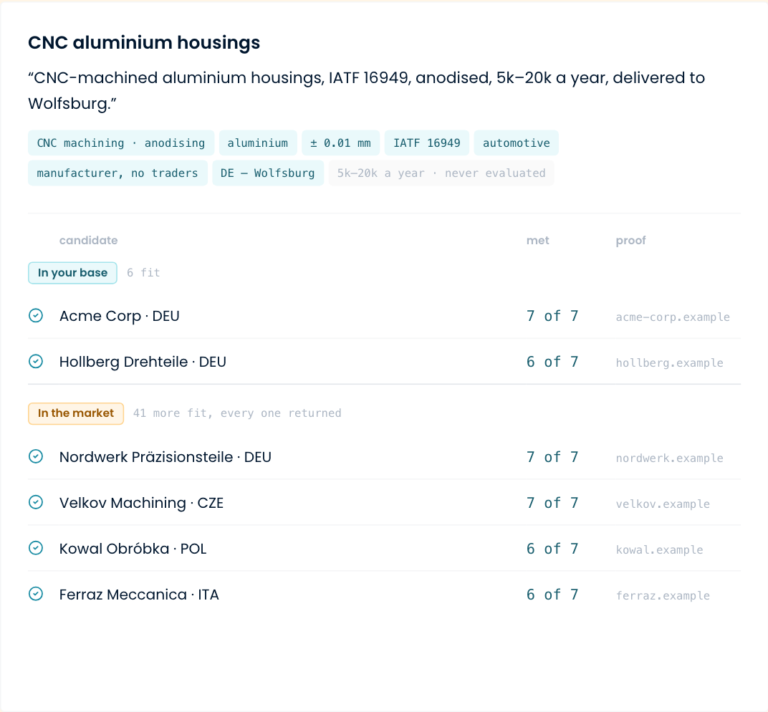Open the nordwerk.example proof link
The image size is (768, 712).
point(669,458)
